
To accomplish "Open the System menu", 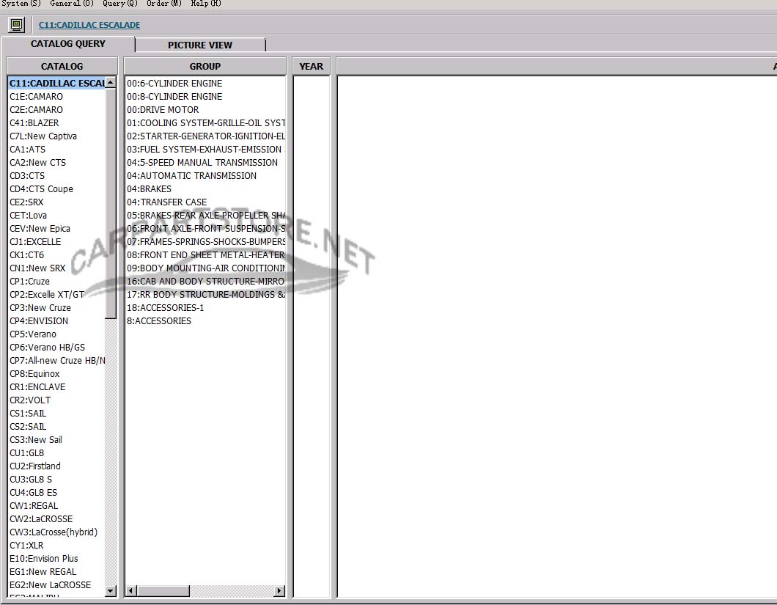I will point(21,4).
